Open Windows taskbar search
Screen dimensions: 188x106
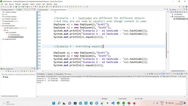pos(59,103)
